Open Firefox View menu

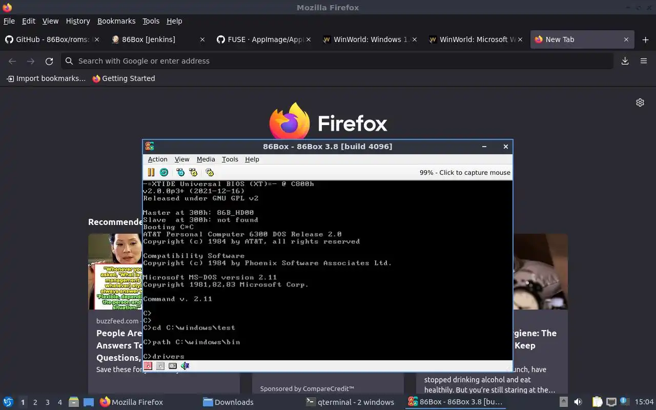[x=50, y=21]
